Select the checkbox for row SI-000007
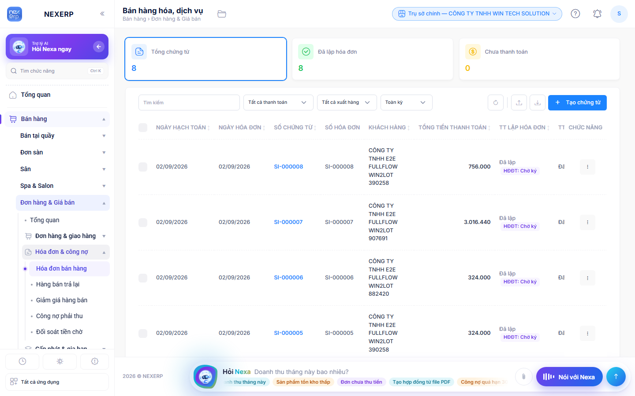Viewport: 635px width, 396px height. pyautogui.click(x=143, y=222)
